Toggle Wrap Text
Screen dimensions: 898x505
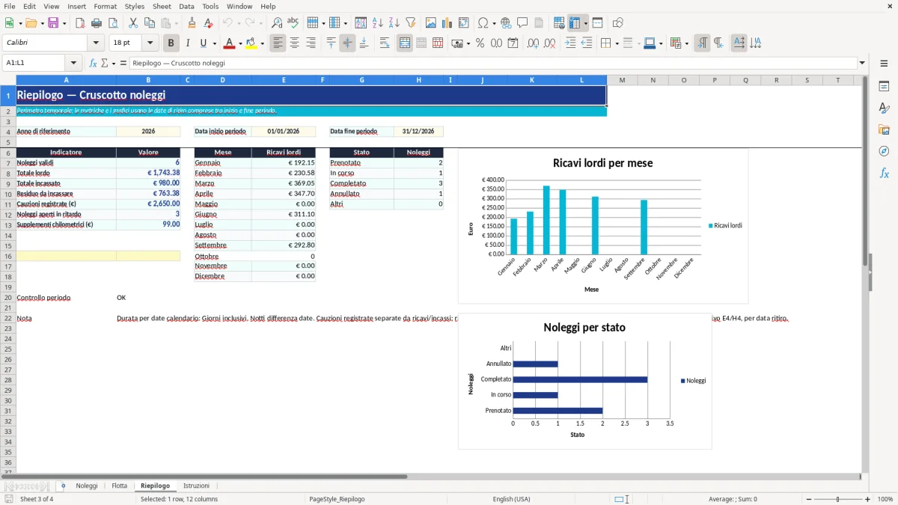(x=385, y=43)
